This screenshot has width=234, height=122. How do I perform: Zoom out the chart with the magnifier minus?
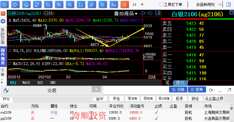coord(70,5)
